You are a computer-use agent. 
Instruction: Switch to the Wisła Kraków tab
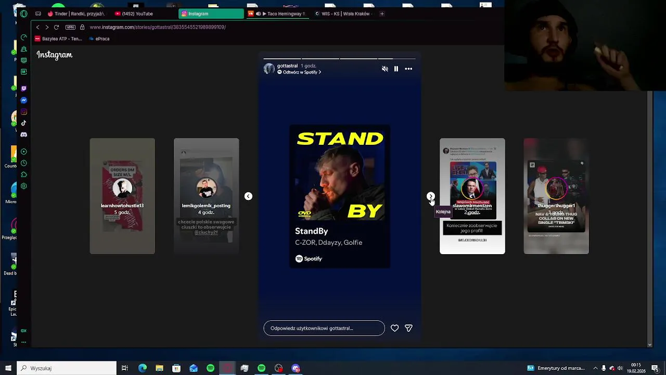(x=343, y=14)
